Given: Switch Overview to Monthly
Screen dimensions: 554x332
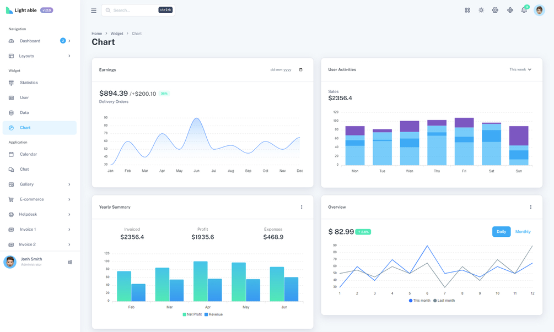Looking at the screenshot, I should click(523, 232).
